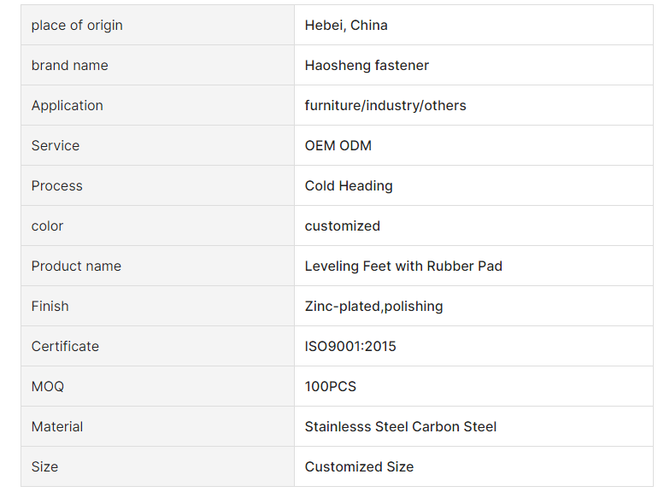
Task: Select the 'furniture/industry/others' value
Action: 385,106
